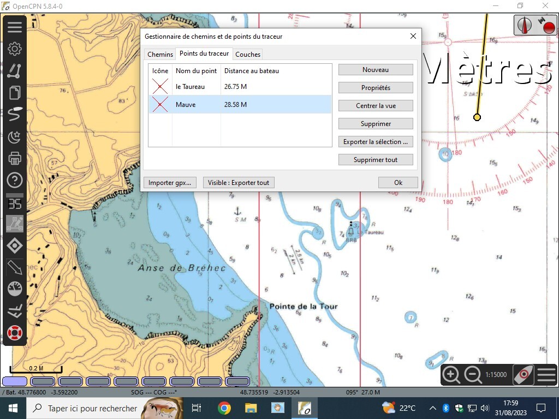The width and height of the screenshot is (559, 419).
Task: Click the GPS status icon with the red dot
Action: 546,25
